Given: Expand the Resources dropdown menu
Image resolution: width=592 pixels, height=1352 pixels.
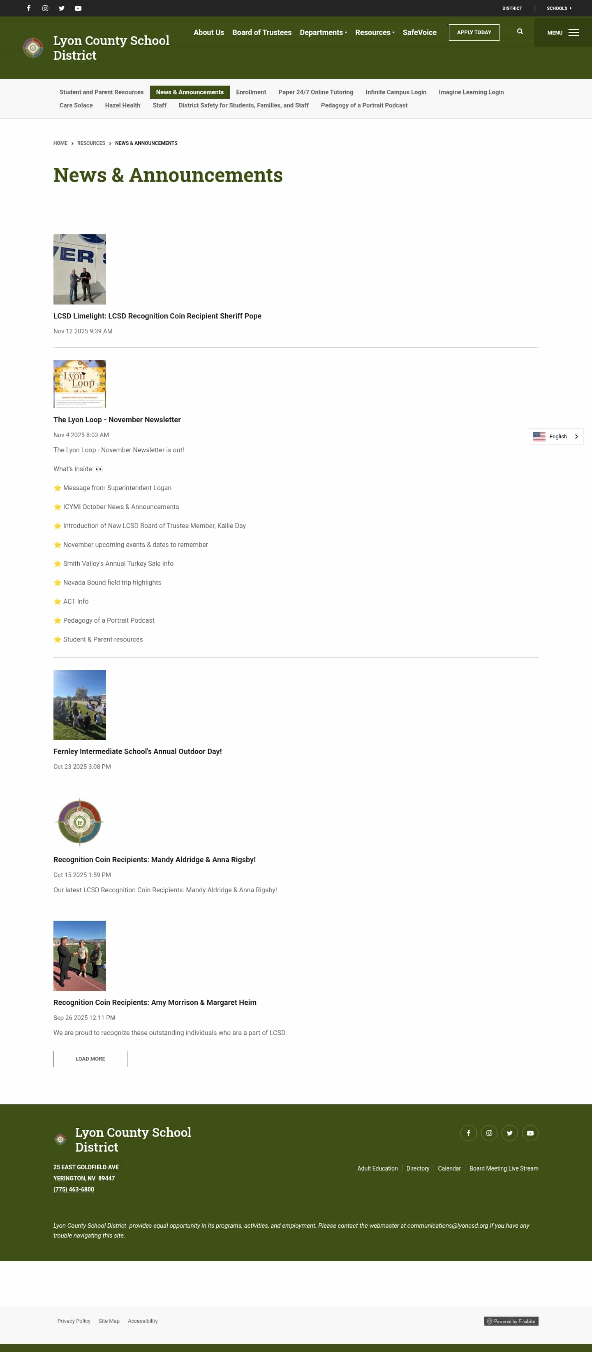Looking at the screenshot, I should click(x=375, y=33).
